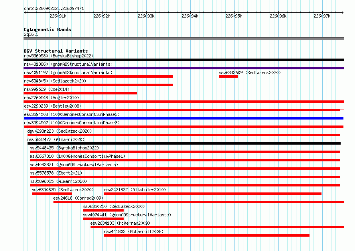Select the black bar of nsv5560580

(183, 60)
